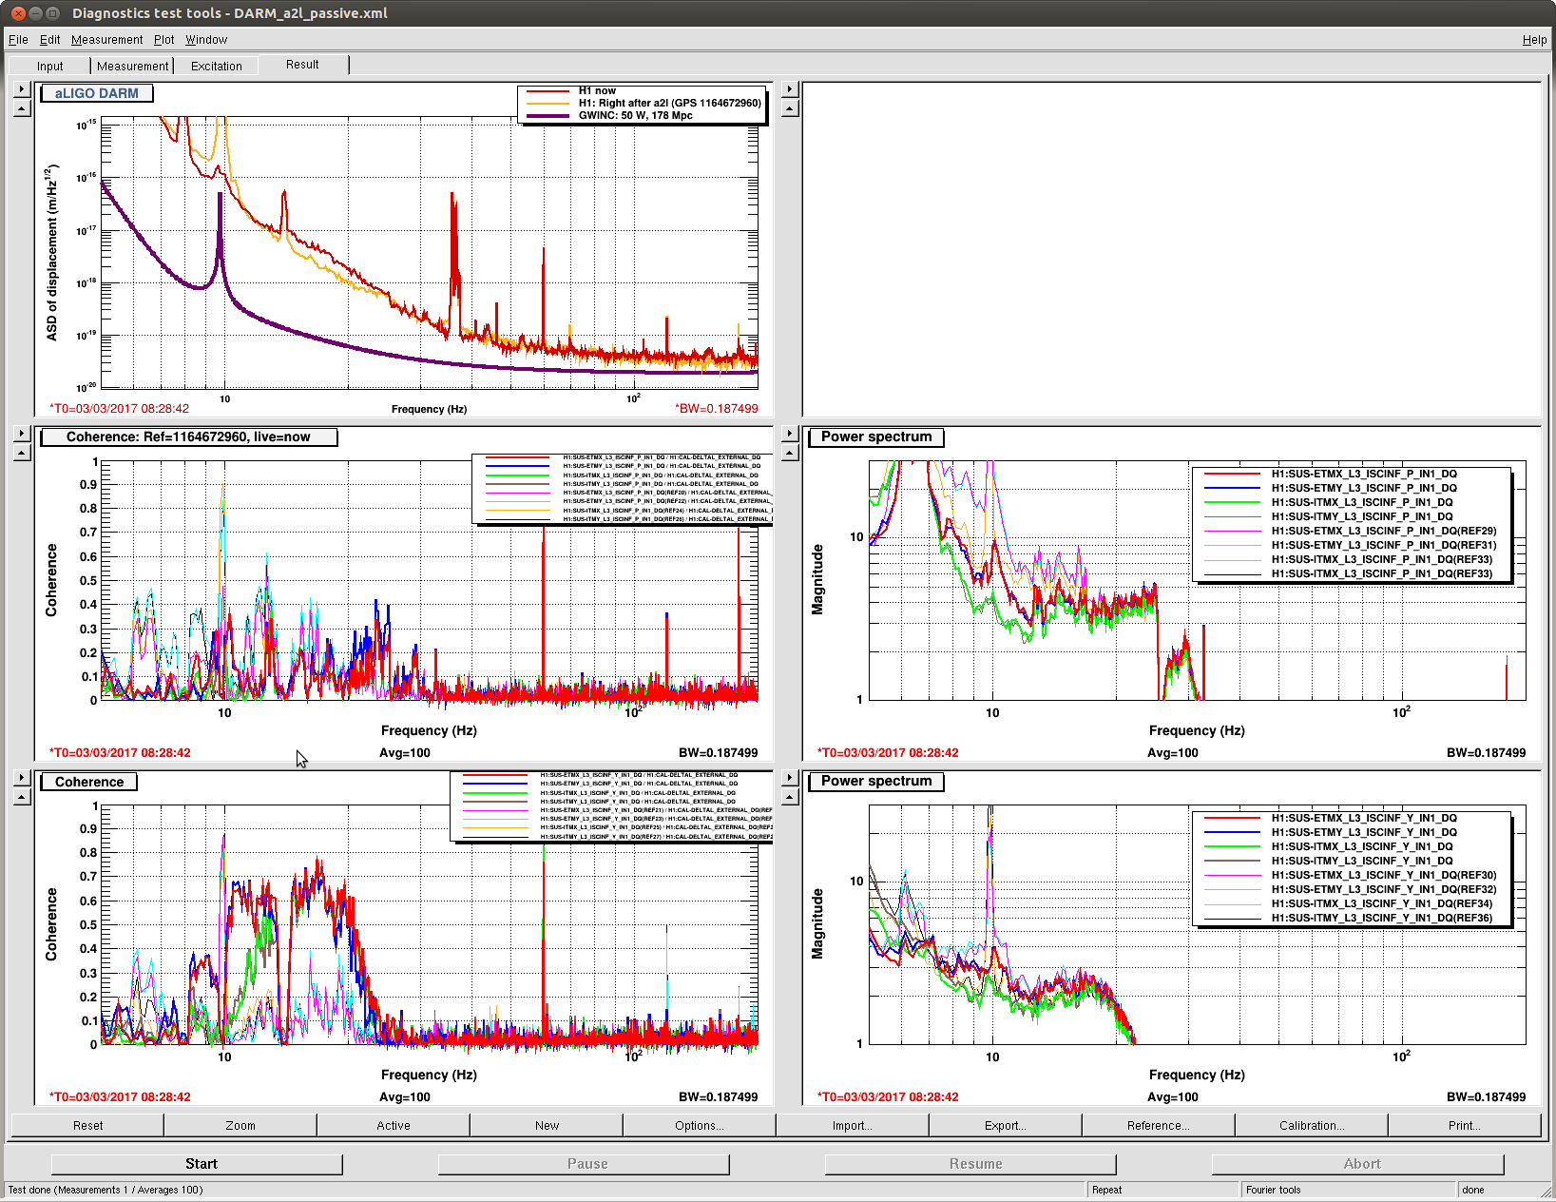Click the aLIGO DARM plot title
This screenshot has width=1556, height=1202.
point(97,93)
